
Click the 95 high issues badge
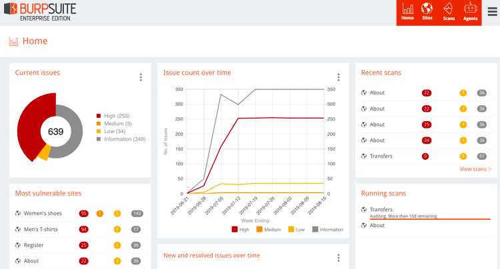[83, 213]
